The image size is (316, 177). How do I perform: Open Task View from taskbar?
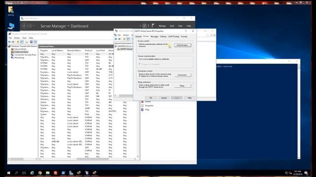tap(24, 173)
